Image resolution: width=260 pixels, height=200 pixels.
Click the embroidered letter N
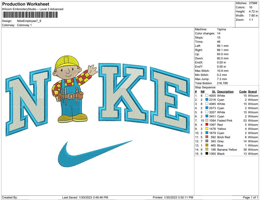tap(29, 101)
